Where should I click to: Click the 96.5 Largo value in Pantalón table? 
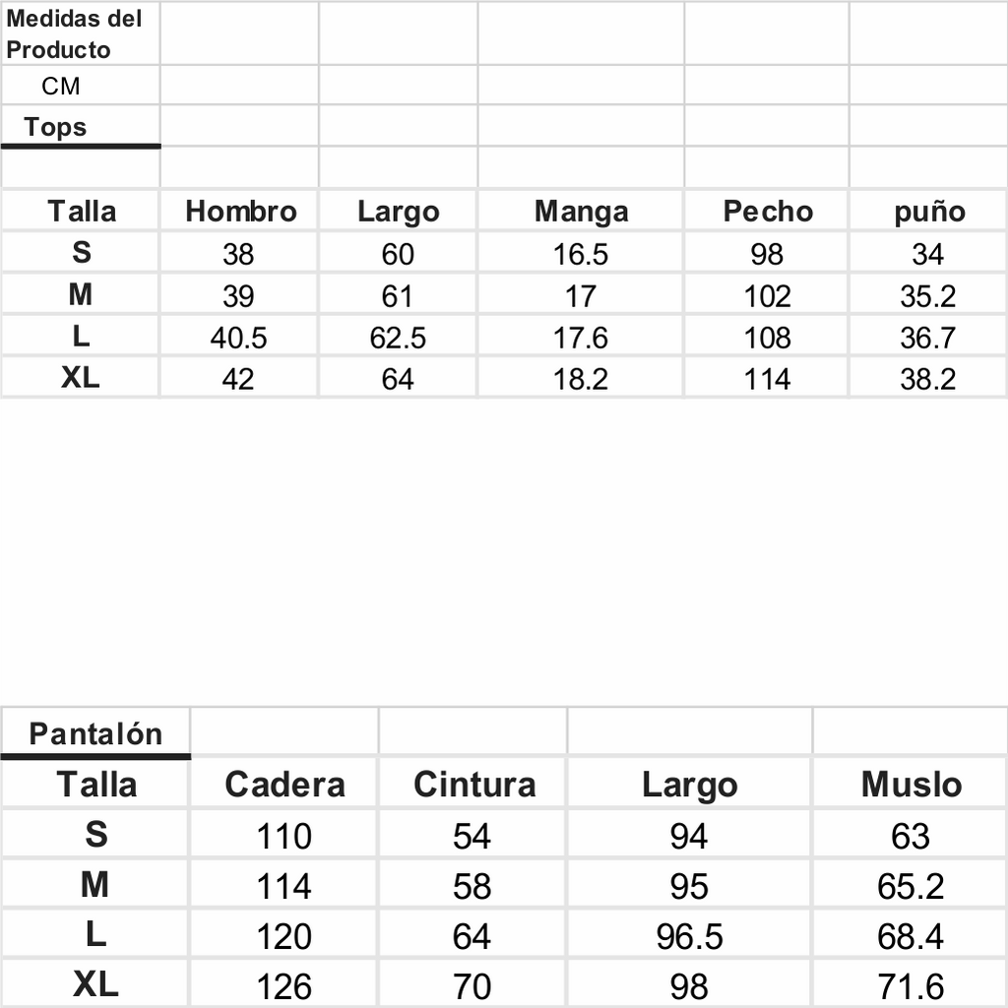(689, 935)
